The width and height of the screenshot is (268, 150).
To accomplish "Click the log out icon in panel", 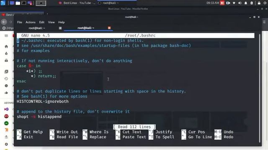I will point(265,3).
